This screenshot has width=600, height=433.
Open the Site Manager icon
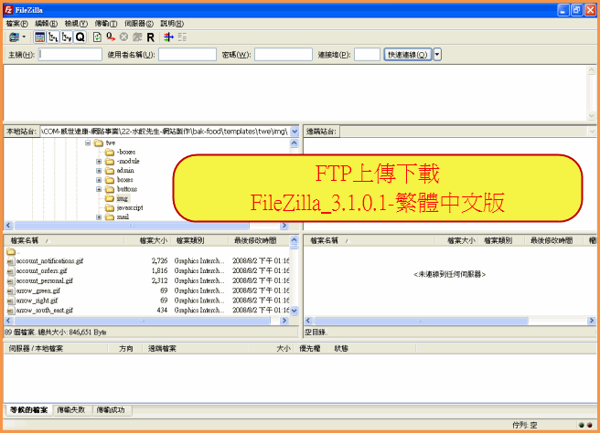click(x=13, y=37)
